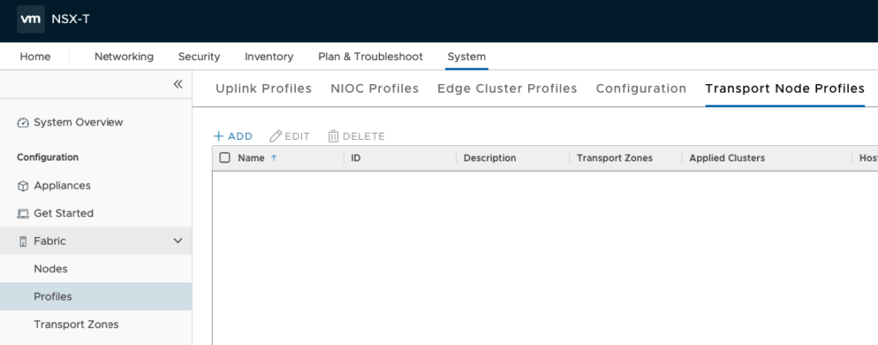
Task: Click the VMware vm logo icon
Action: [x=31, y=19]
